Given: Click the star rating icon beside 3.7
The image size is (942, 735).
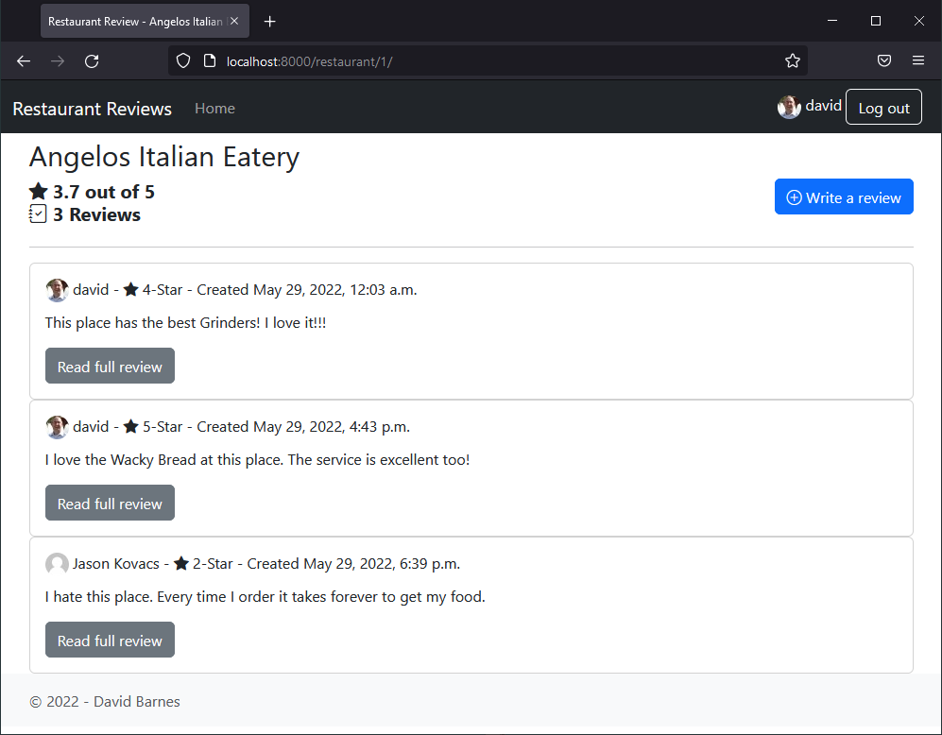Looking at the screenshot, I should pyautogui.click(x=38, y=191).
